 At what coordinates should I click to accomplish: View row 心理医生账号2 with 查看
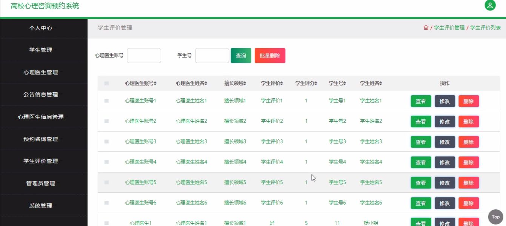pyautogui.click(x=421, y=122)
